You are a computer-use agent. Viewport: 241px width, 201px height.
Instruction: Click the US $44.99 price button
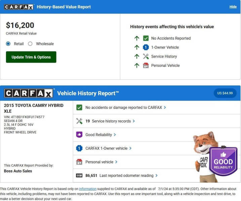click(225, 93)
